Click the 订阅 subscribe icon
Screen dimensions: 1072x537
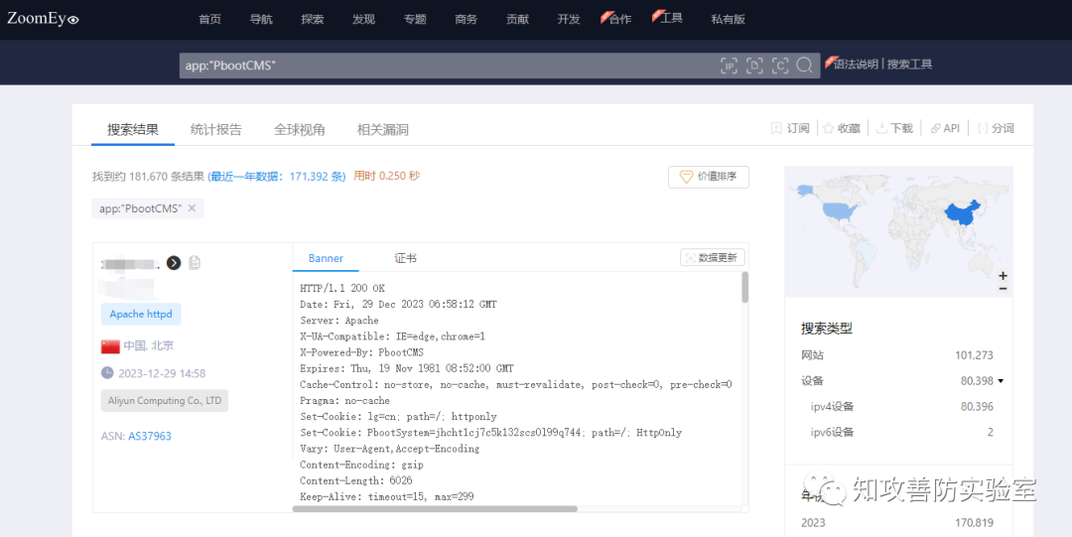tap(776, 128)
